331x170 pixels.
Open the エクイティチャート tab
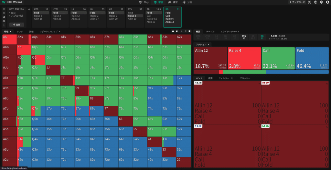[x=230, y=31]
